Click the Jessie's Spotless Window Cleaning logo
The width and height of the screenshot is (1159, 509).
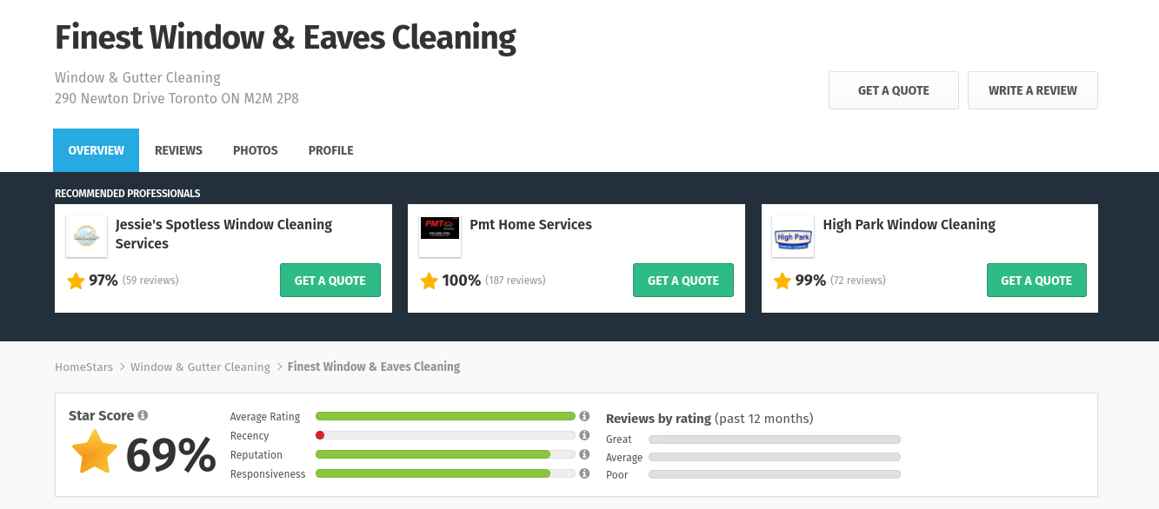click(87, 236)
